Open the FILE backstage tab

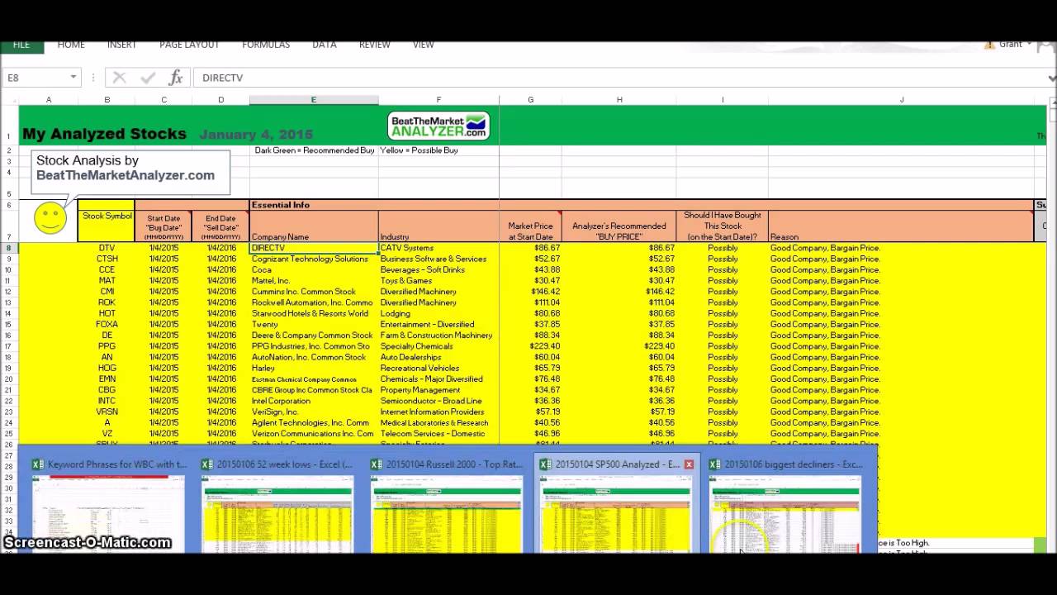coord(21,45)
